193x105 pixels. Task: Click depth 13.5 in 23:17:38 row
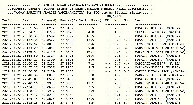tap(90, 40)
